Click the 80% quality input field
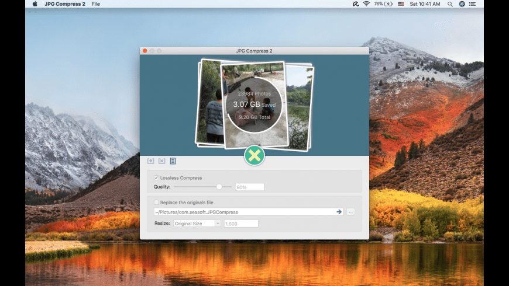This screenshot has width=509, height=286. coord(250,187)
